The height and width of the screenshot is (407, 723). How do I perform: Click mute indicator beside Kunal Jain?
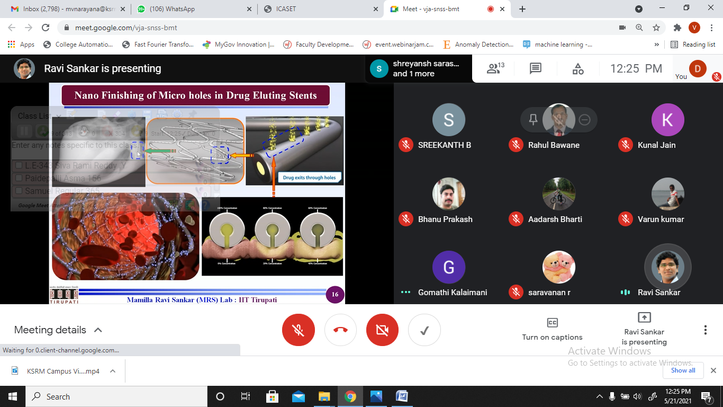(x=626, y=144)
